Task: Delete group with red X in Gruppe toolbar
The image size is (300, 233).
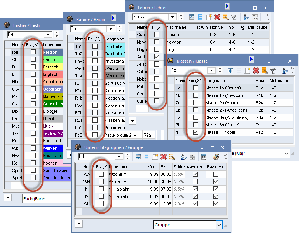Action: pos(164,157)
